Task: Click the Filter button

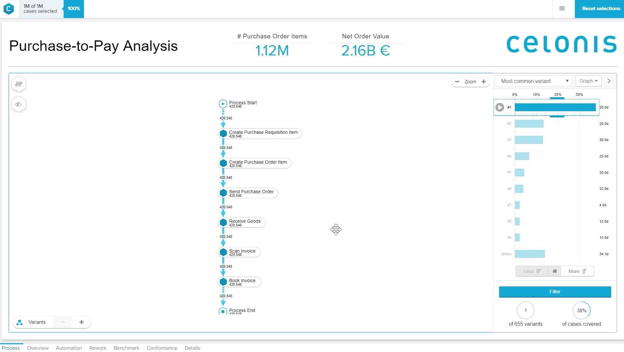Action: 555,292
